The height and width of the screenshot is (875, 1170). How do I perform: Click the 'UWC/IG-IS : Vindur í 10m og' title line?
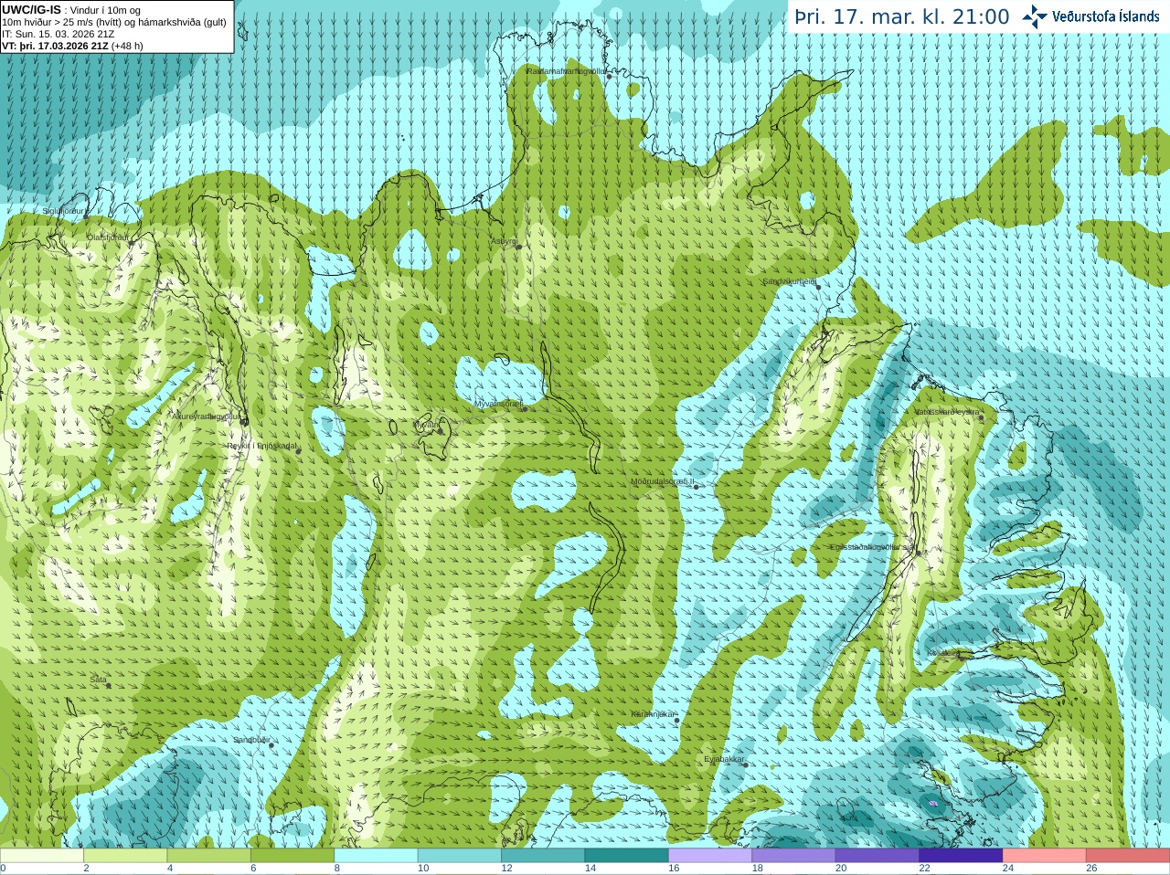(x=71, y=10)
